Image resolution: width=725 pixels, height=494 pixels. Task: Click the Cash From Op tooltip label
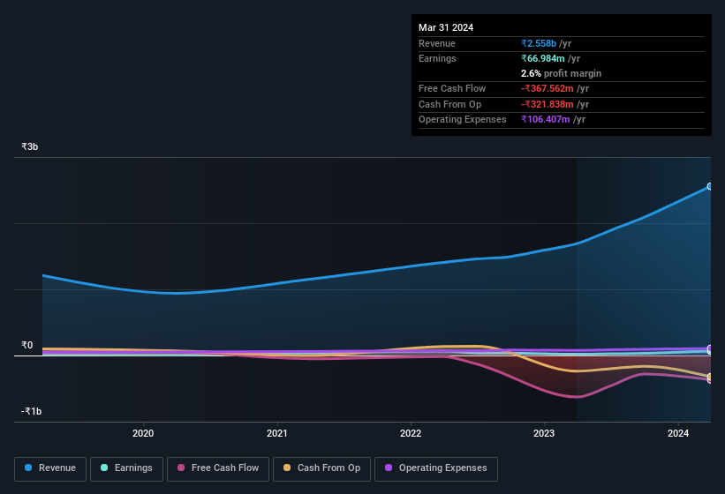pos(449,104)
